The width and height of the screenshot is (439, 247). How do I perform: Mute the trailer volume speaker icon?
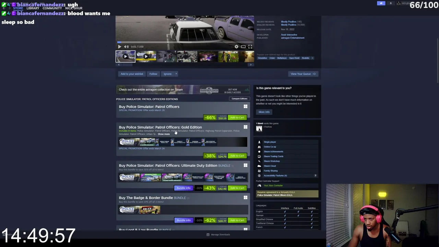pos(126,47)
